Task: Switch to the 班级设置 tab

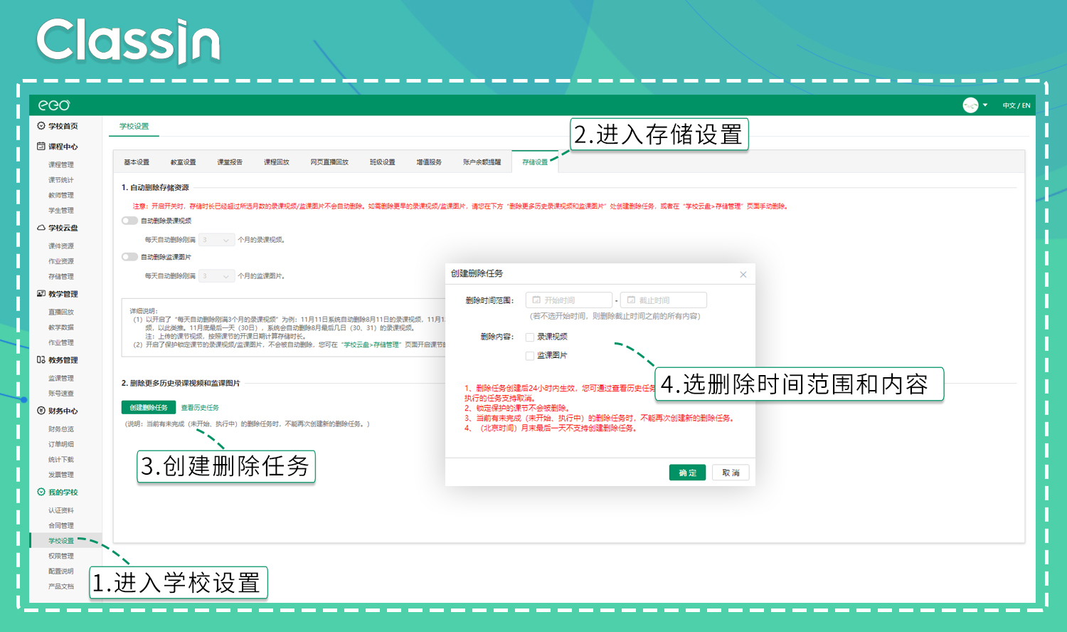Action: point(382,162)
